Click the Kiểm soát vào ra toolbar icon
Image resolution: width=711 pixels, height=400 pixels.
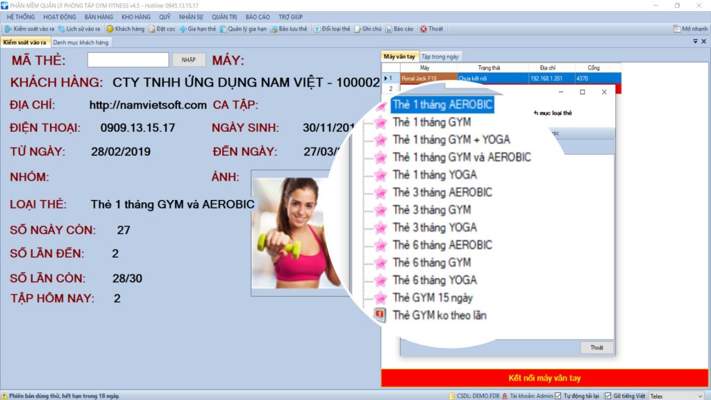pyautogui.click(x=29, y=29)
